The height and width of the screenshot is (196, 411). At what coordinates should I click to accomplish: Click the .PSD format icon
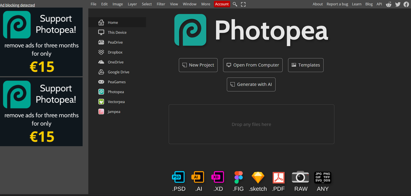[179, 177]
